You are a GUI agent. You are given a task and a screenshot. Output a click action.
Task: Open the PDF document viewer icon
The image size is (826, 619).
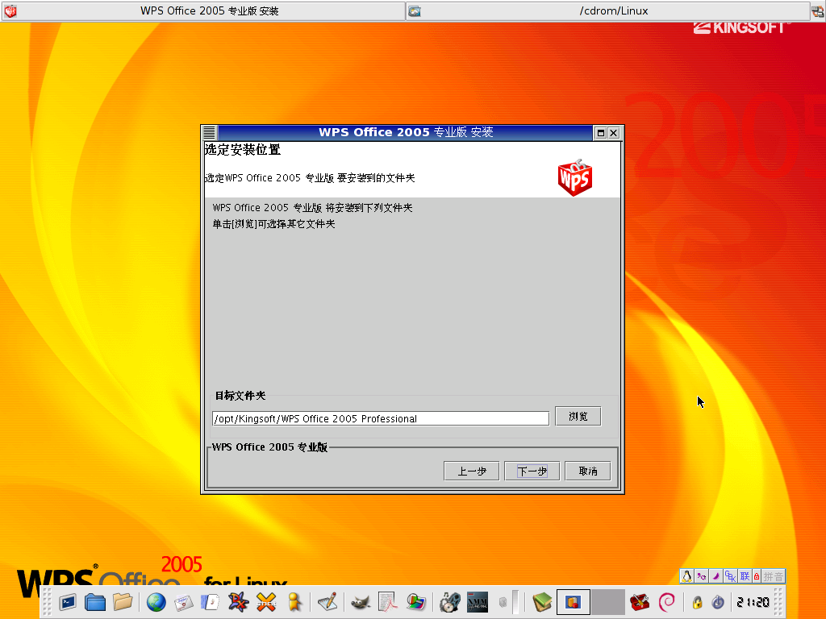(x=388, y=601)
